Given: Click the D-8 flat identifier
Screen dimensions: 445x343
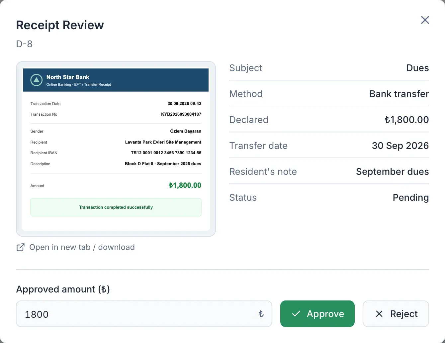Looking at the screenshot, I should point(24,44).
